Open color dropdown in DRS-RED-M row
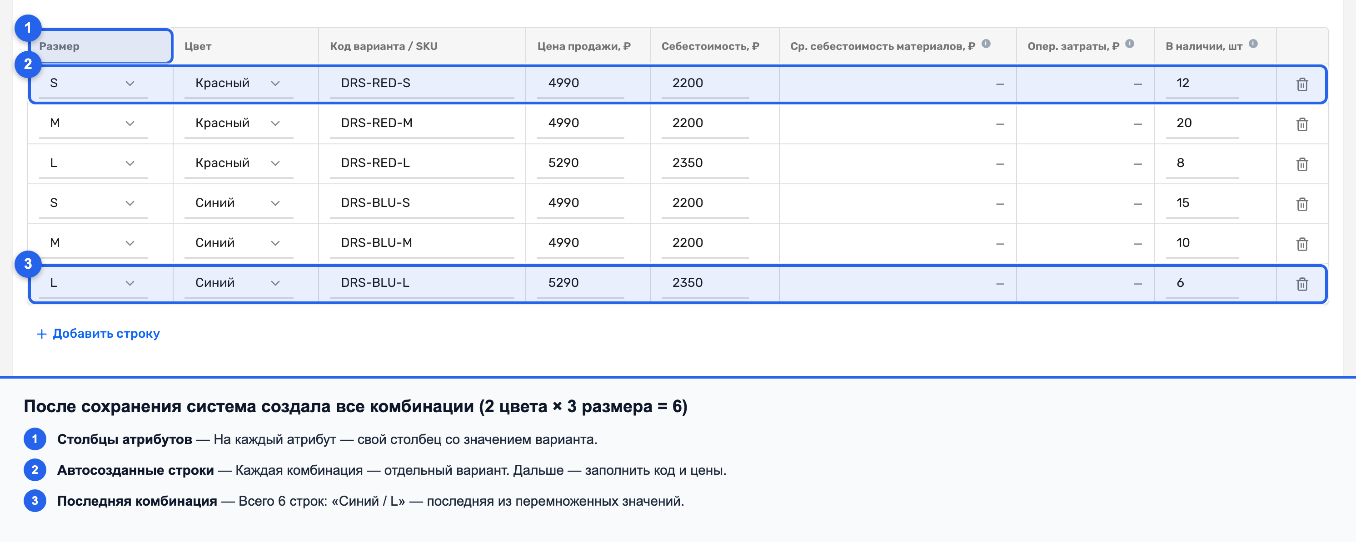Screen dimensions: 1356x542 239,123
